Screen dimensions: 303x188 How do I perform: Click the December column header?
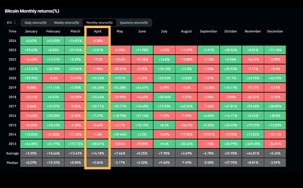pyautogui.click(x=275, y=31)
